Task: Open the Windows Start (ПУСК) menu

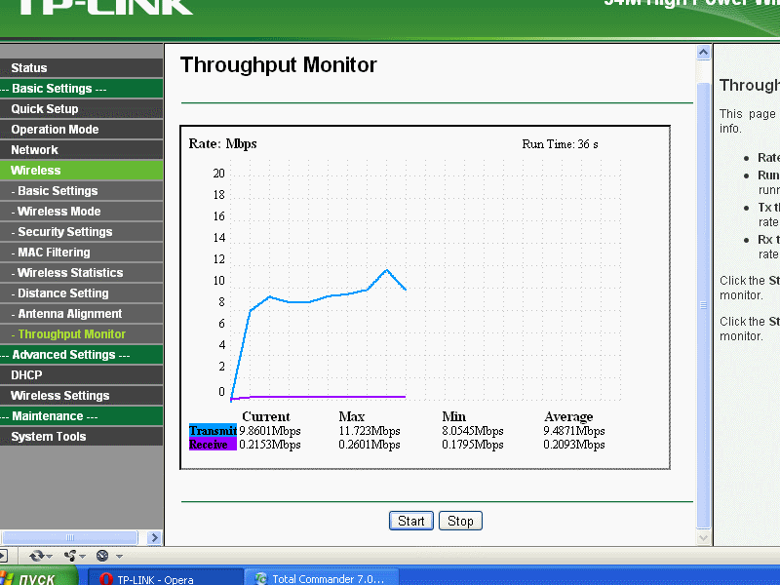Action: click(x=37, y=577)
